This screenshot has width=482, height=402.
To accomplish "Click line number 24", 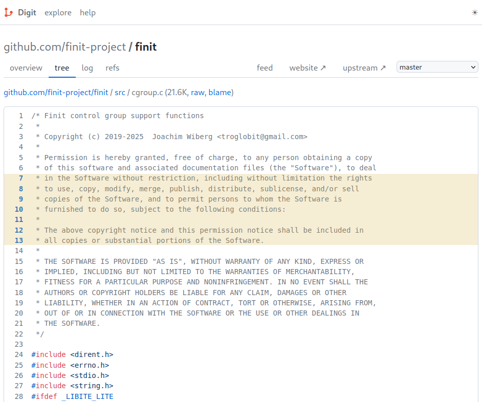I will click(x=19, y=354).
